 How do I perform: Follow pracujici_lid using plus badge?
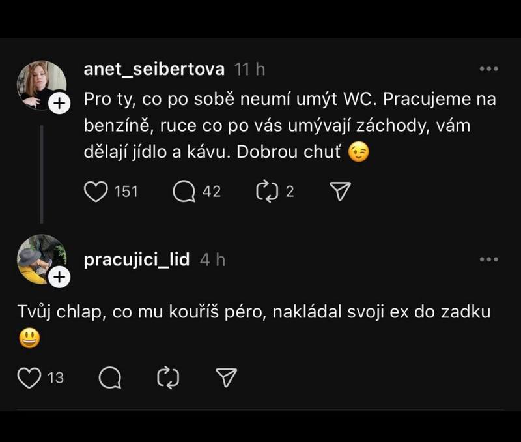click(59, 277)
